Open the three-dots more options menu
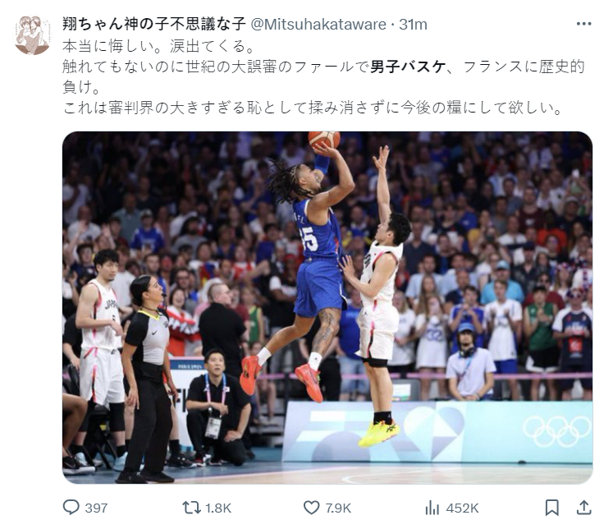The width and height of the screenshot is (604, 529). 584,24
